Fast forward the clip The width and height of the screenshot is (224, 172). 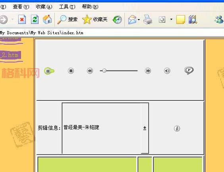pyautogui.click(x=148, y=71)
